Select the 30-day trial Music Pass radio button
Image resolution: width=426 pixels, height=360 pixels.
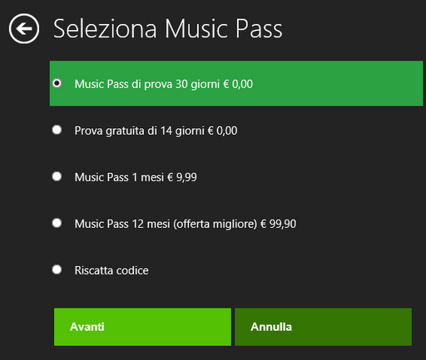pos(57,83)
